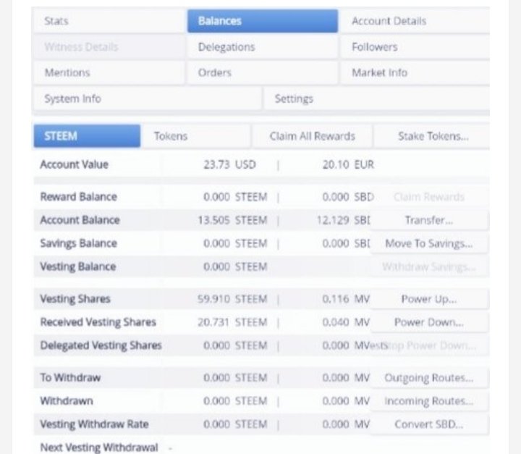
Task: Click the Claim Rewards button
Action: [x=429, y=197]
